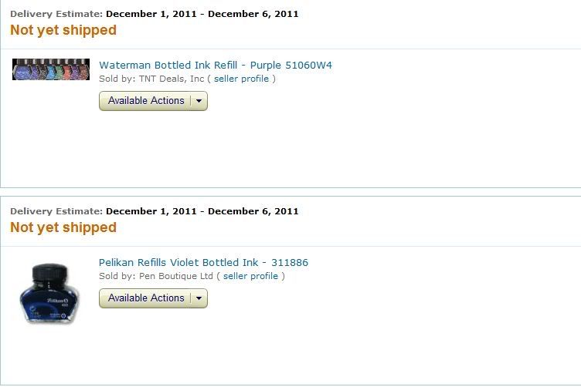The image size is (581, 387).
Task: Click the Delivery Estimate label of Waterman order
Action: tap(56, 14)
